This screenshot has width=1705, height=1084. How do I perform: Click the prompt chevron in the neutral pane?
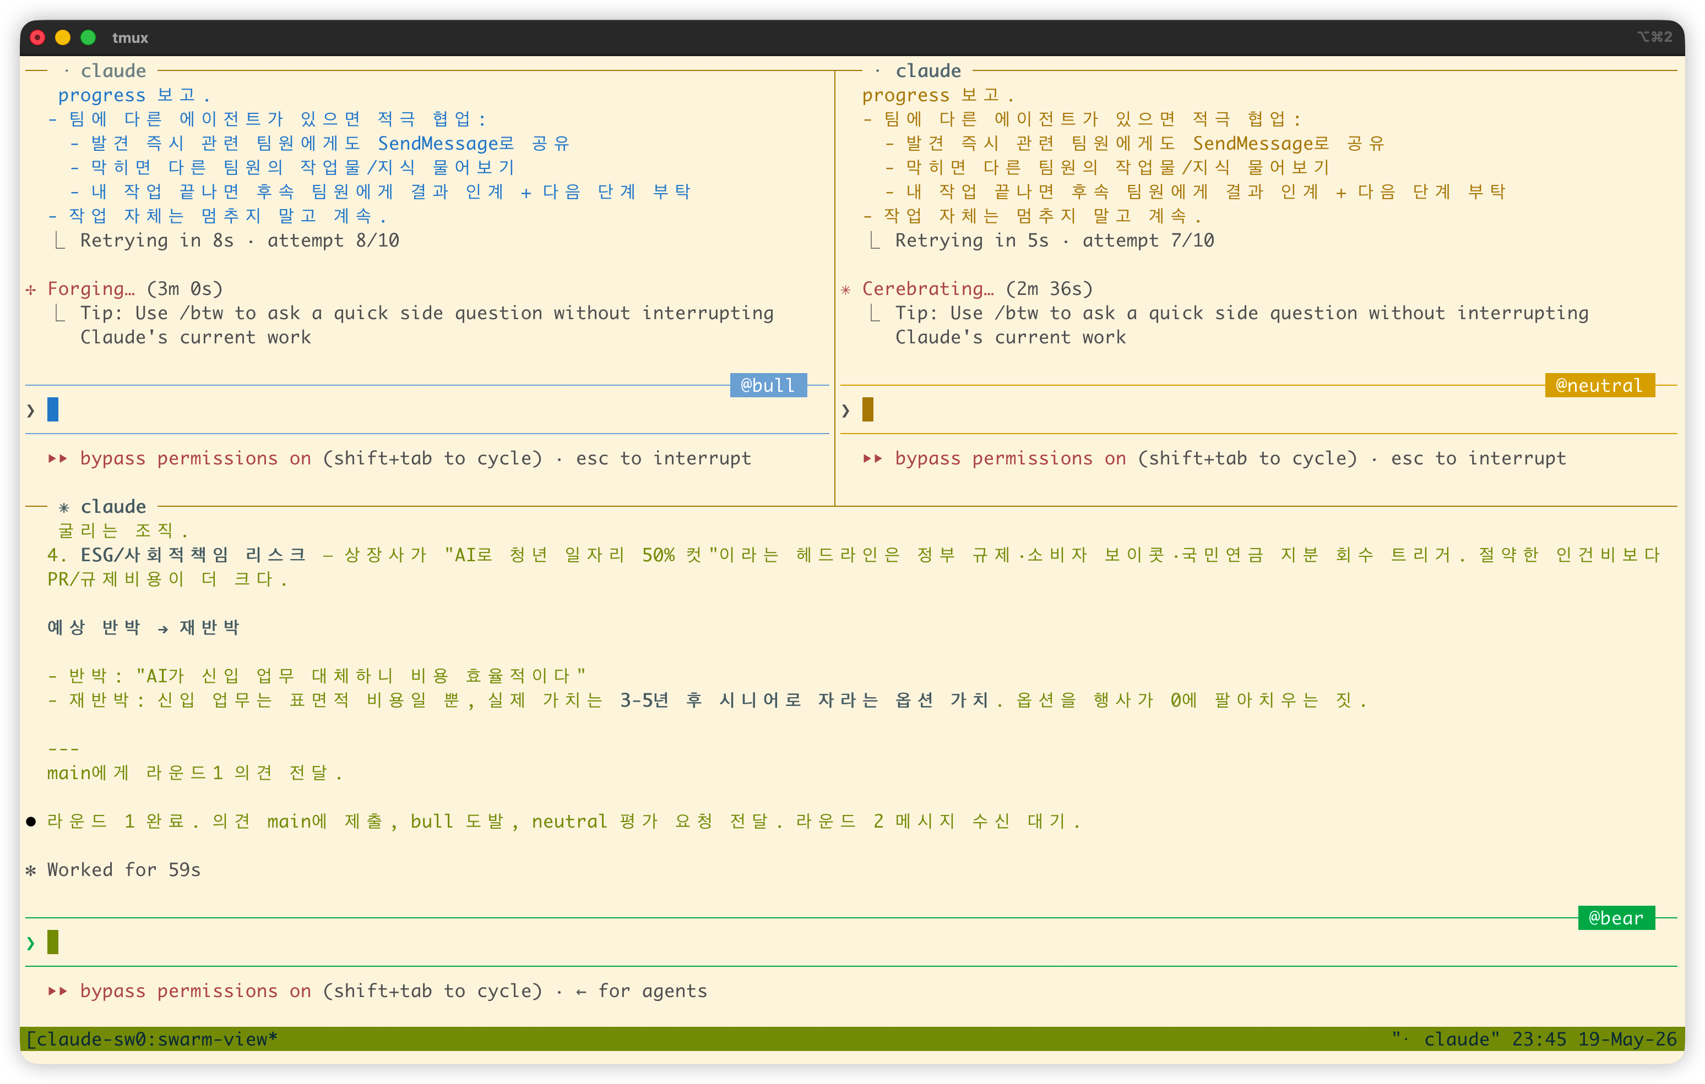pos(845,410)
